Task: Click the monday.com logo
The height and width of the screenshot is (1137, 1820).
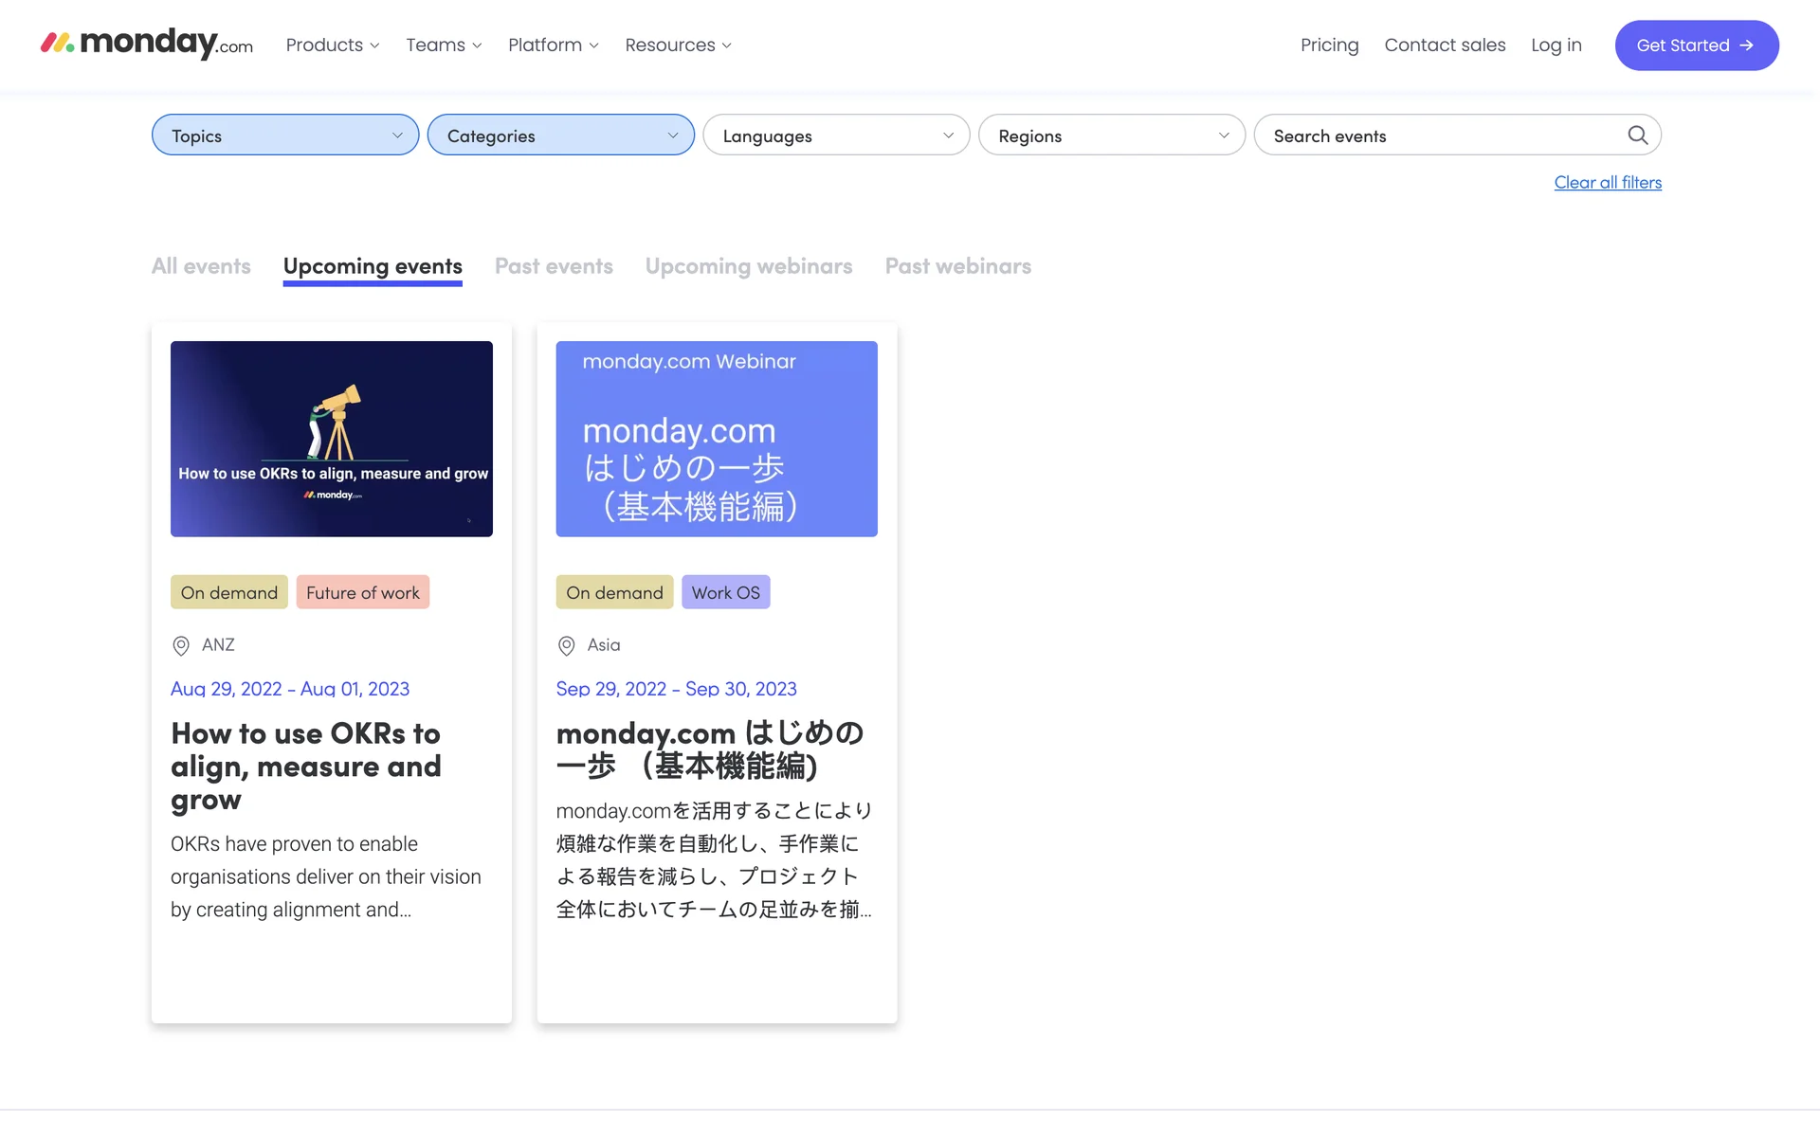Action: (x=147, y=44)
